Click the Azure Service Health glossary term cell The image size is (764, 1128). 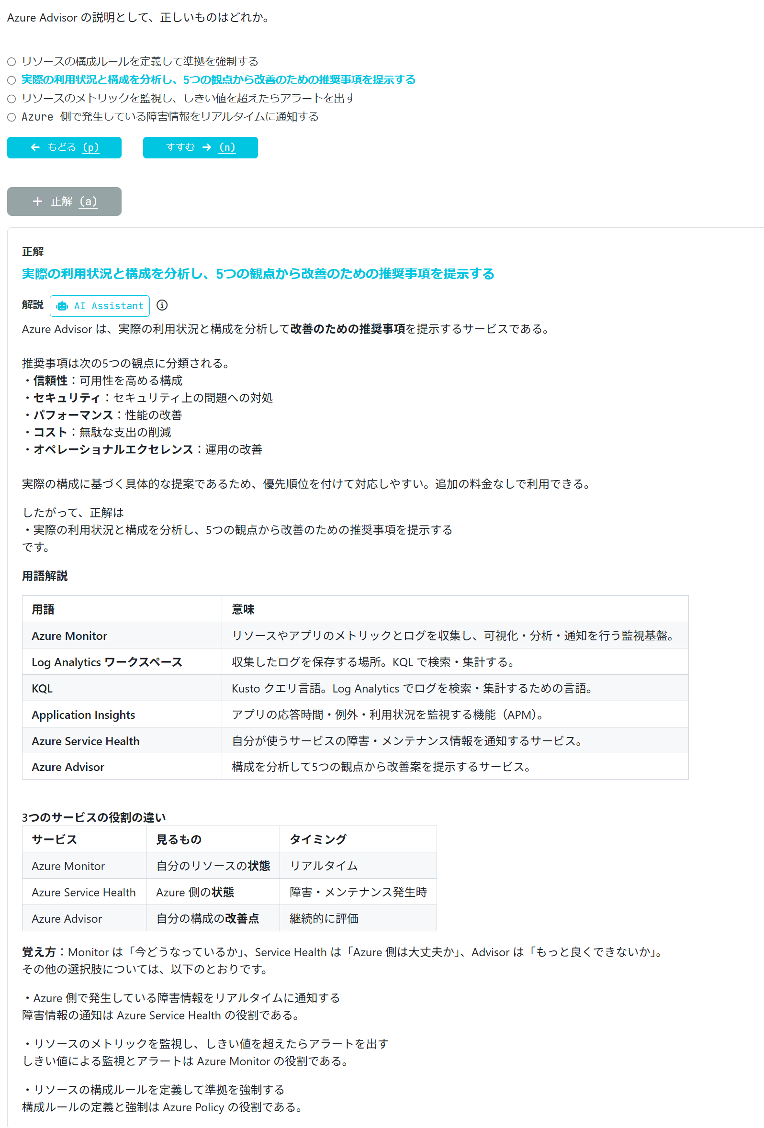122,741
